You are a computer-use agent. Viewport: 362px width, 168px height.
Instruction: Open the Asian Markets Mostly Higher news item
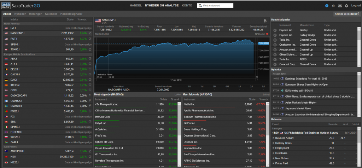301,102
